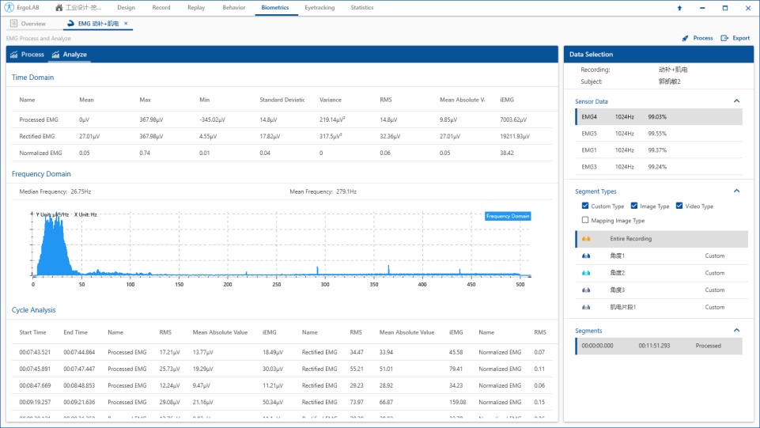Toggle the Frequency Domain chart legend
This screenshot has width=760, height=428.
click(x=507, y=216)
